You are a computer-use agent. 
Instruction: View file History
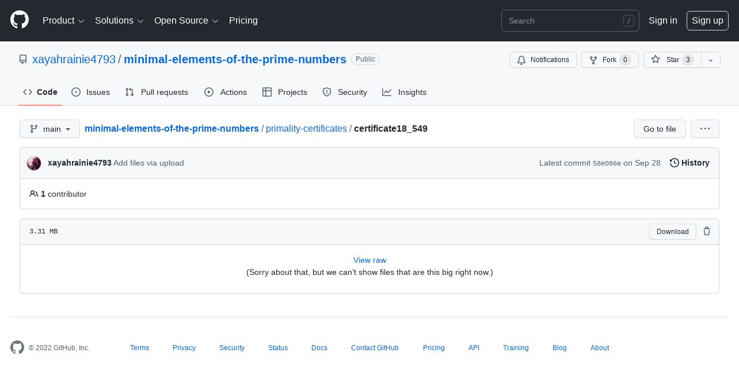tap(690, 163)
